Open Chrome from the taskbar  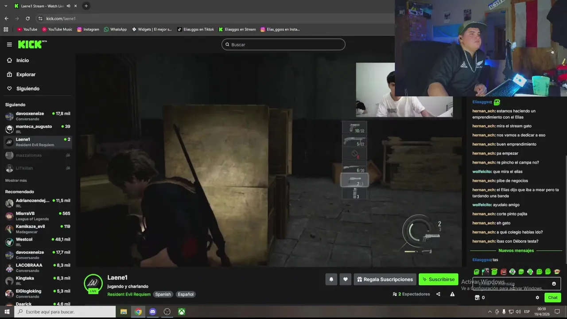click(x=138, y=311)
